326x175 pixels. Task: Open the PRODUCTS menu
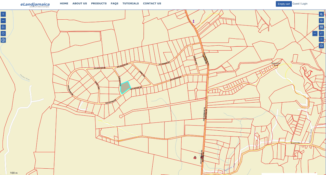[x=99, y=4]
